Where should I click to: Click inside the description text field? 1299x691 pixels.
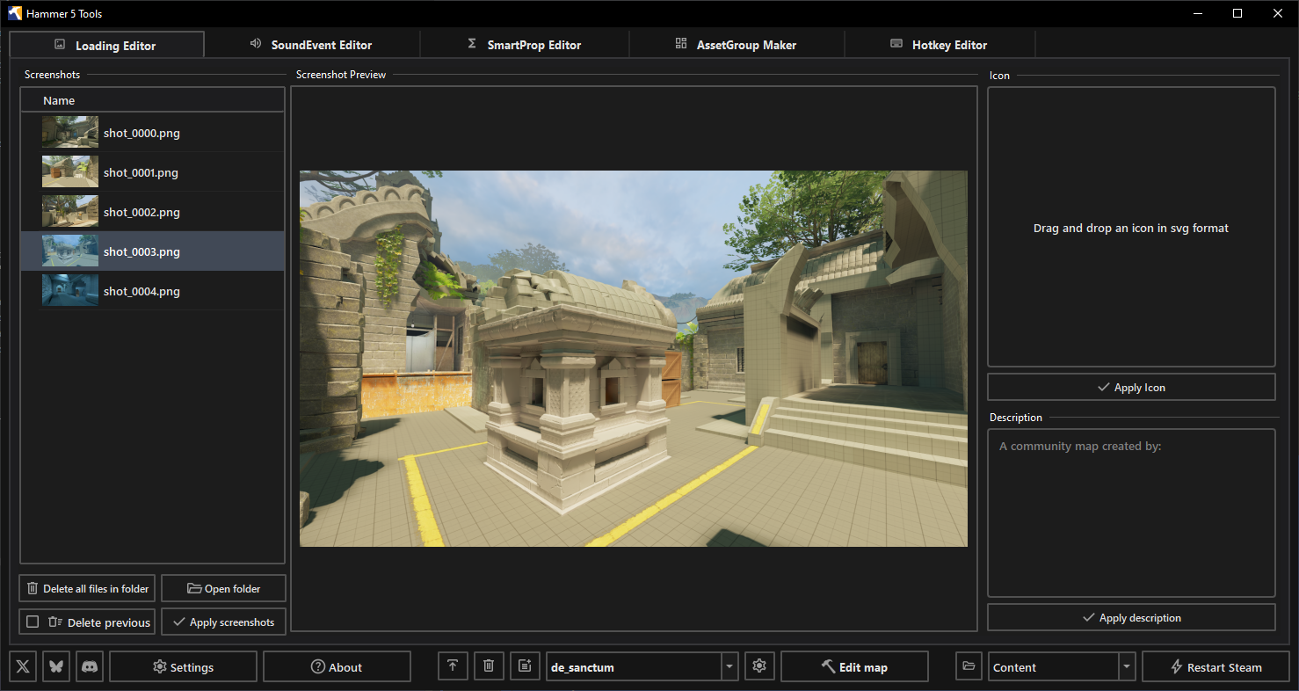pyautogui.click(x=1131, y=513)
